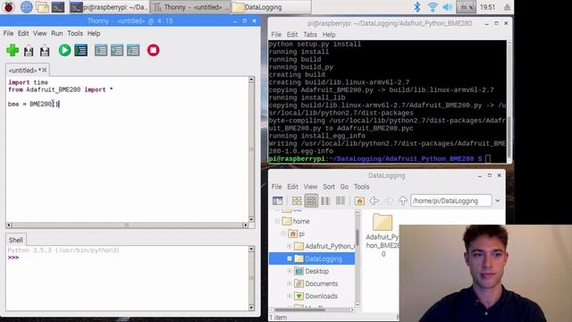Screen dimensions: 572x322
Task: Launch the web browser from taskbar
Action: click(x=26, y=7)
